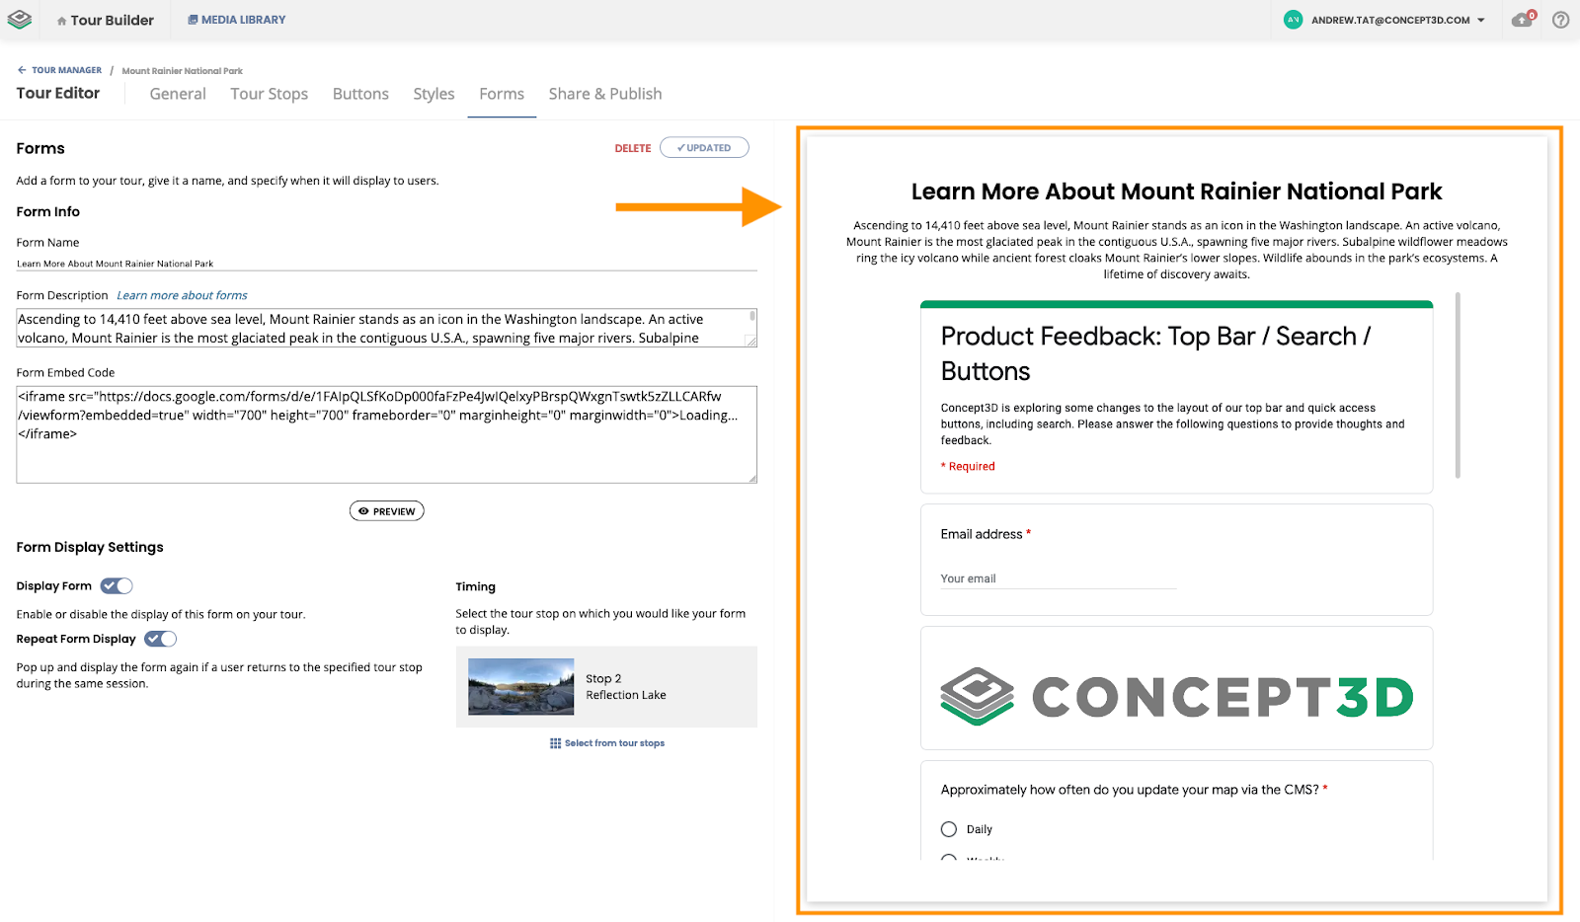1580x922 pixels.
Task: Click the Reflection Lake stop thumbnail
Action: 520,687
